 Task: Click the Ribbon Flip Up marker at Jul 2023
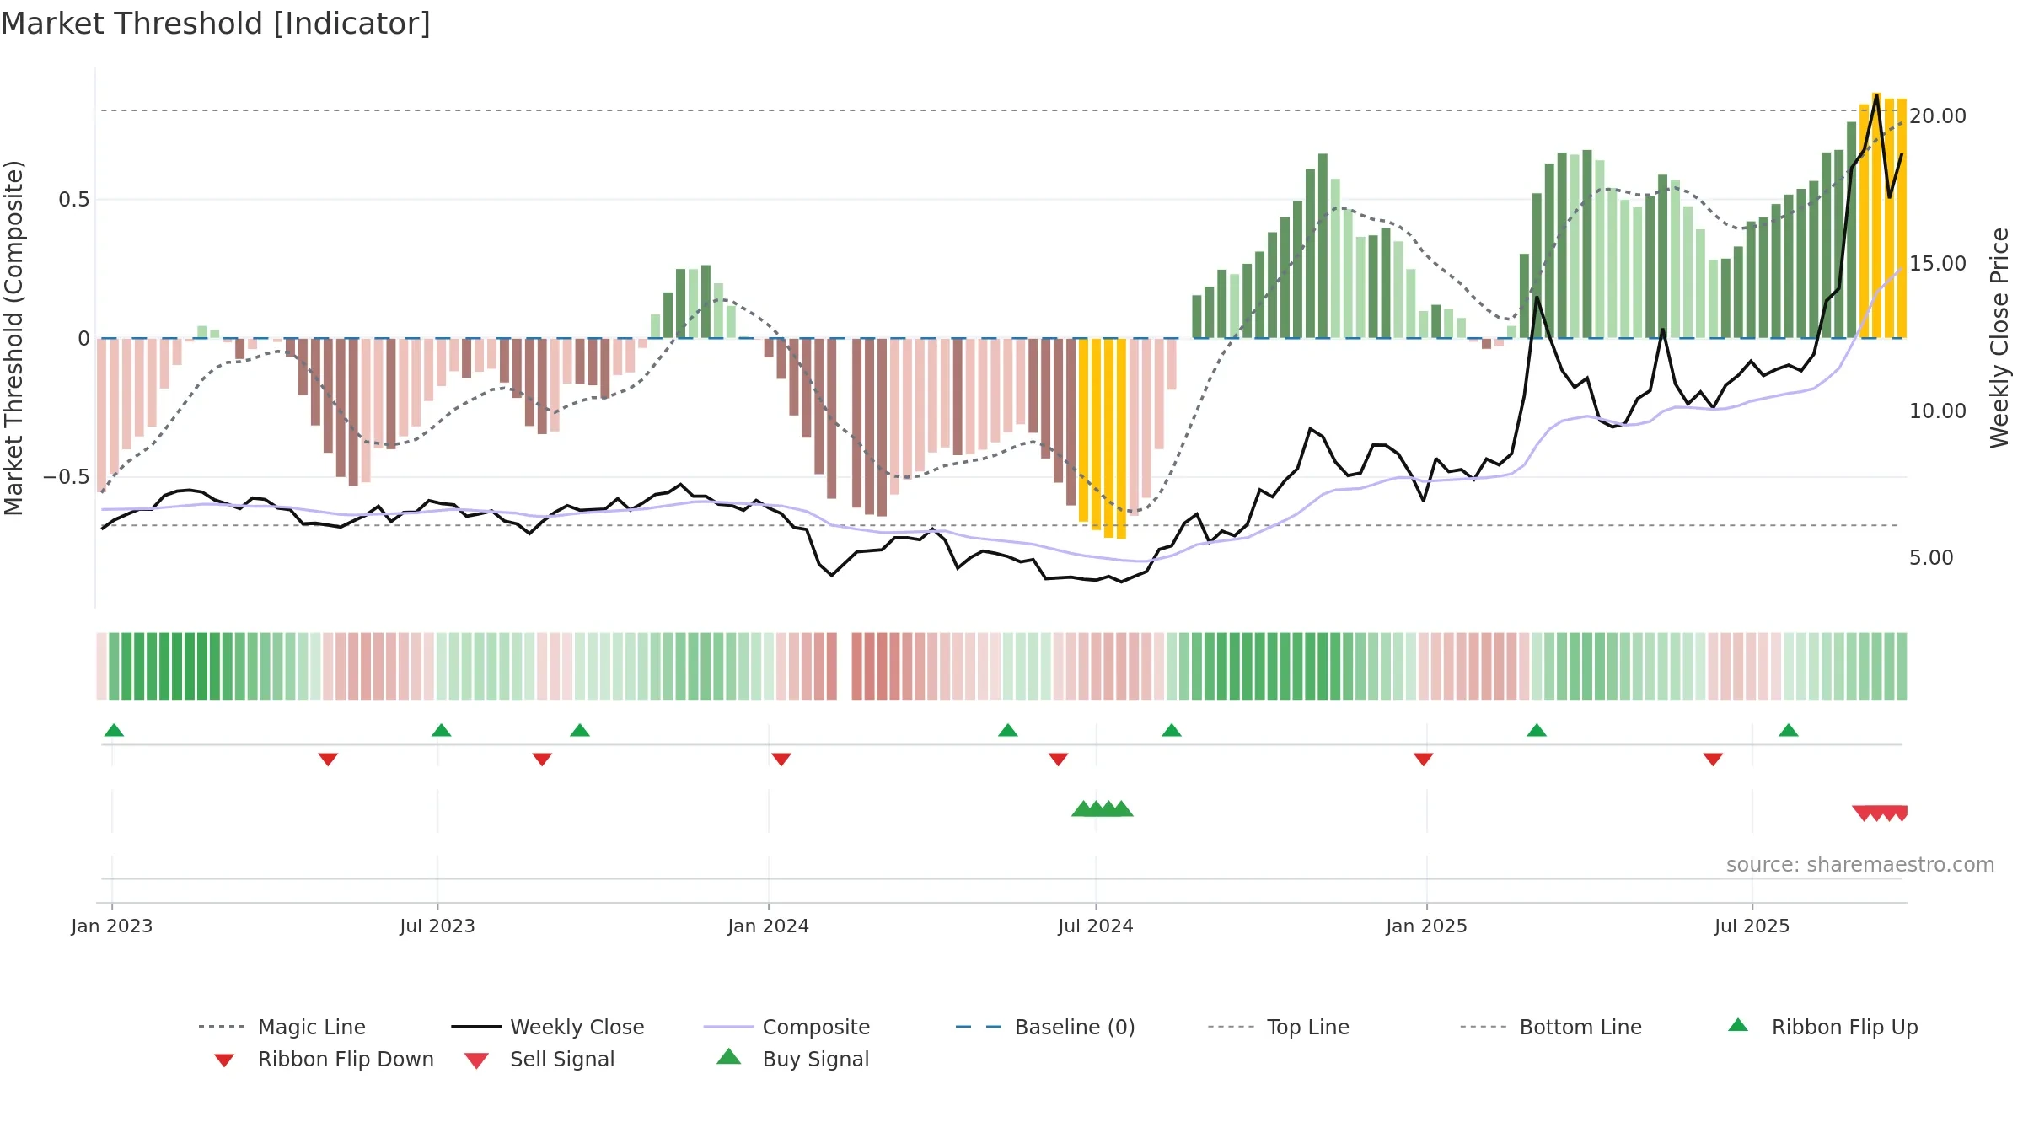(441, 730)
